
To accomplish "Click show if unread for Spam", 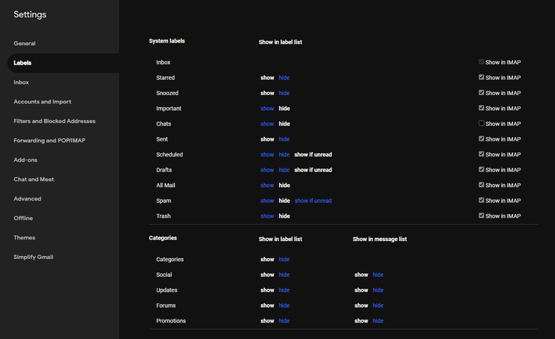I will [313, 201].
